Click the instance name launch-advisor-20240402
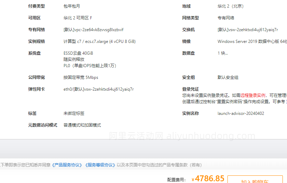287x183 pixels. pyautogui.click(x=241, y=113)
